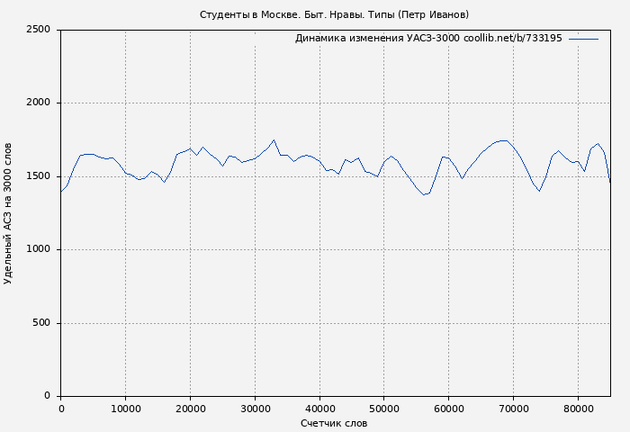Click the data line's starting point at x=0
The image size is (630, 432).
[x=61, y=192]
